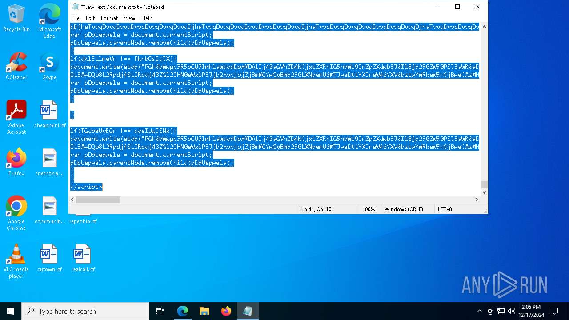Click the 'Ln 41, Col 10' status entry

316,209
